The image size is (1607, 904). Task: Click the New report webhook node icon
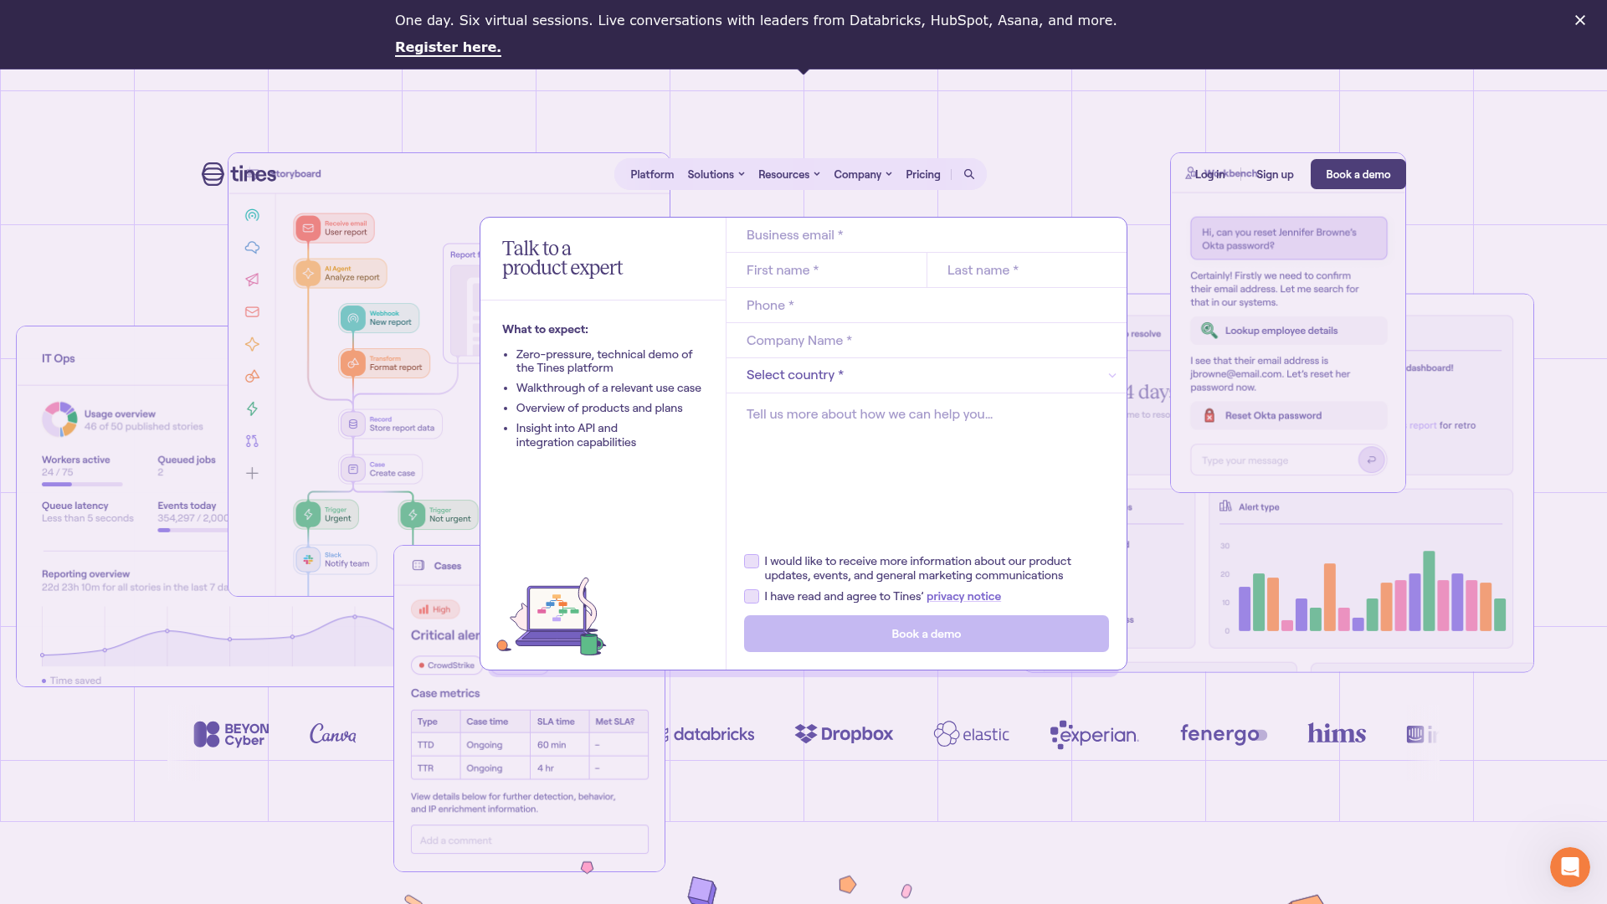tap(353, 318)
